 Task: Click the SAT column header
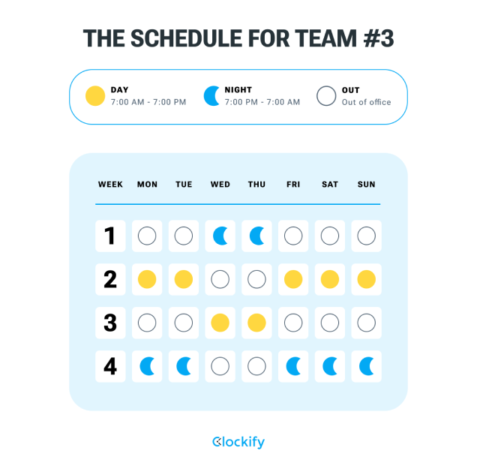330,185
